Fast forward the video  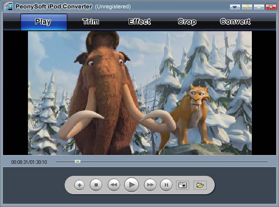click(x=150, y=185)
